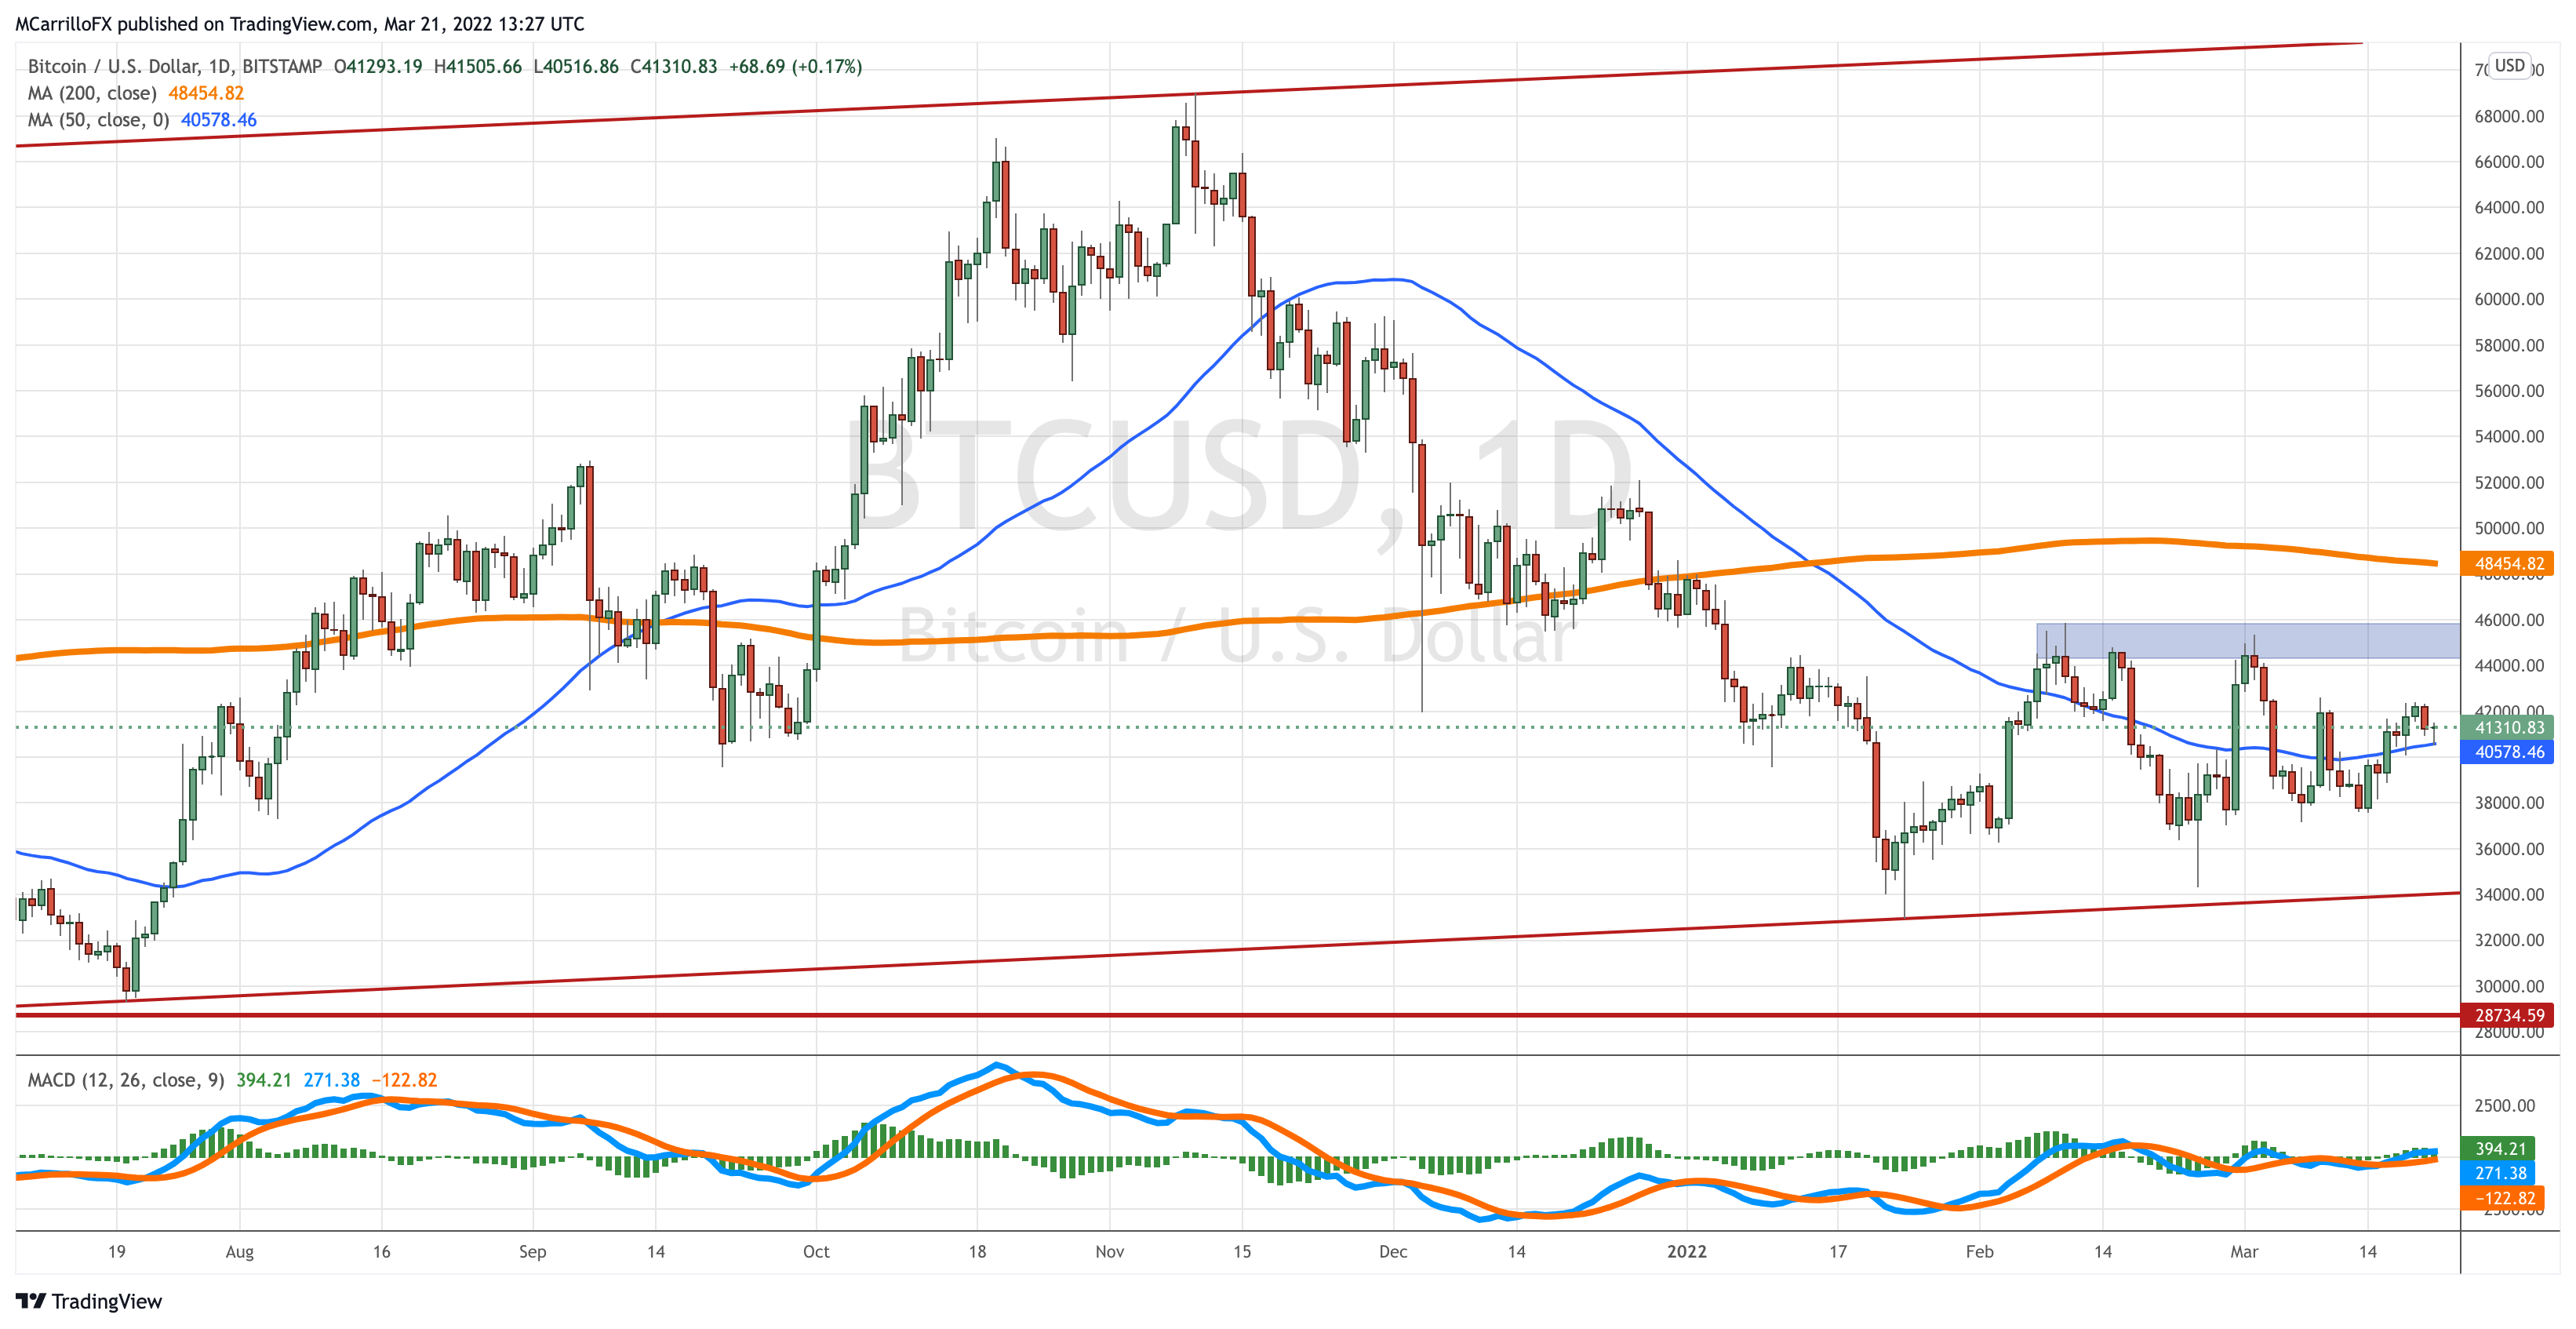Click the 2500.00 MACD axis tick
The height and width of the screenshot is (1329, 2576).
[x=2505, y=1105]
